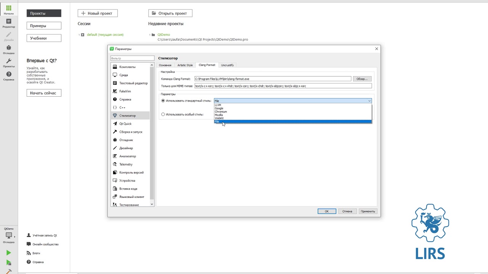Switch to the Uncrustify tab
The image size is (488, 274).
coord(228,65)
